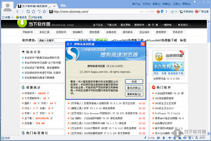Open the 帮助 menu
The height and width of the screenshot is (141, 211).
click(x=186, y=4)
